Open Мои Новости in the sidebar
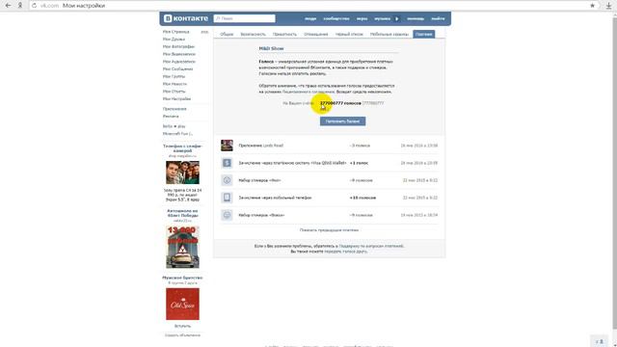Viewport: 617px width, 347px height. click(174, 84)
